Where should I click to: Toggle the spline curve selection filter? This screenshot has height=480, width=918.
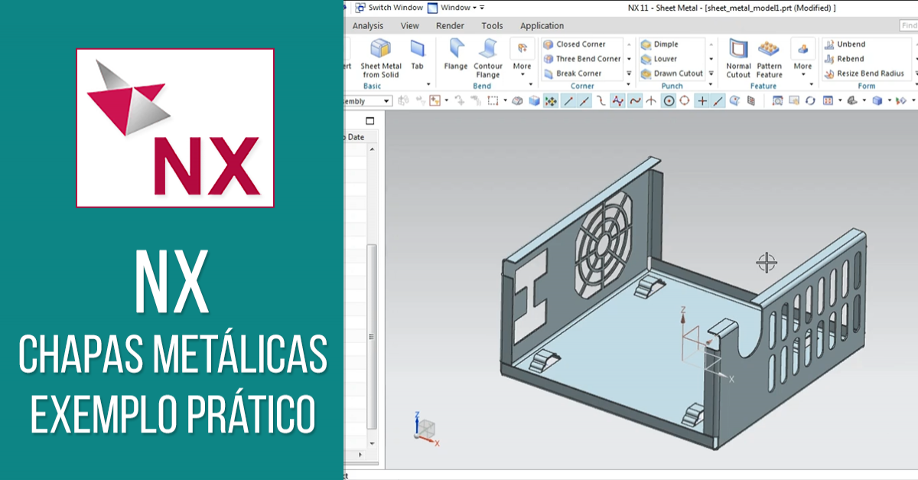pos(635,100)
